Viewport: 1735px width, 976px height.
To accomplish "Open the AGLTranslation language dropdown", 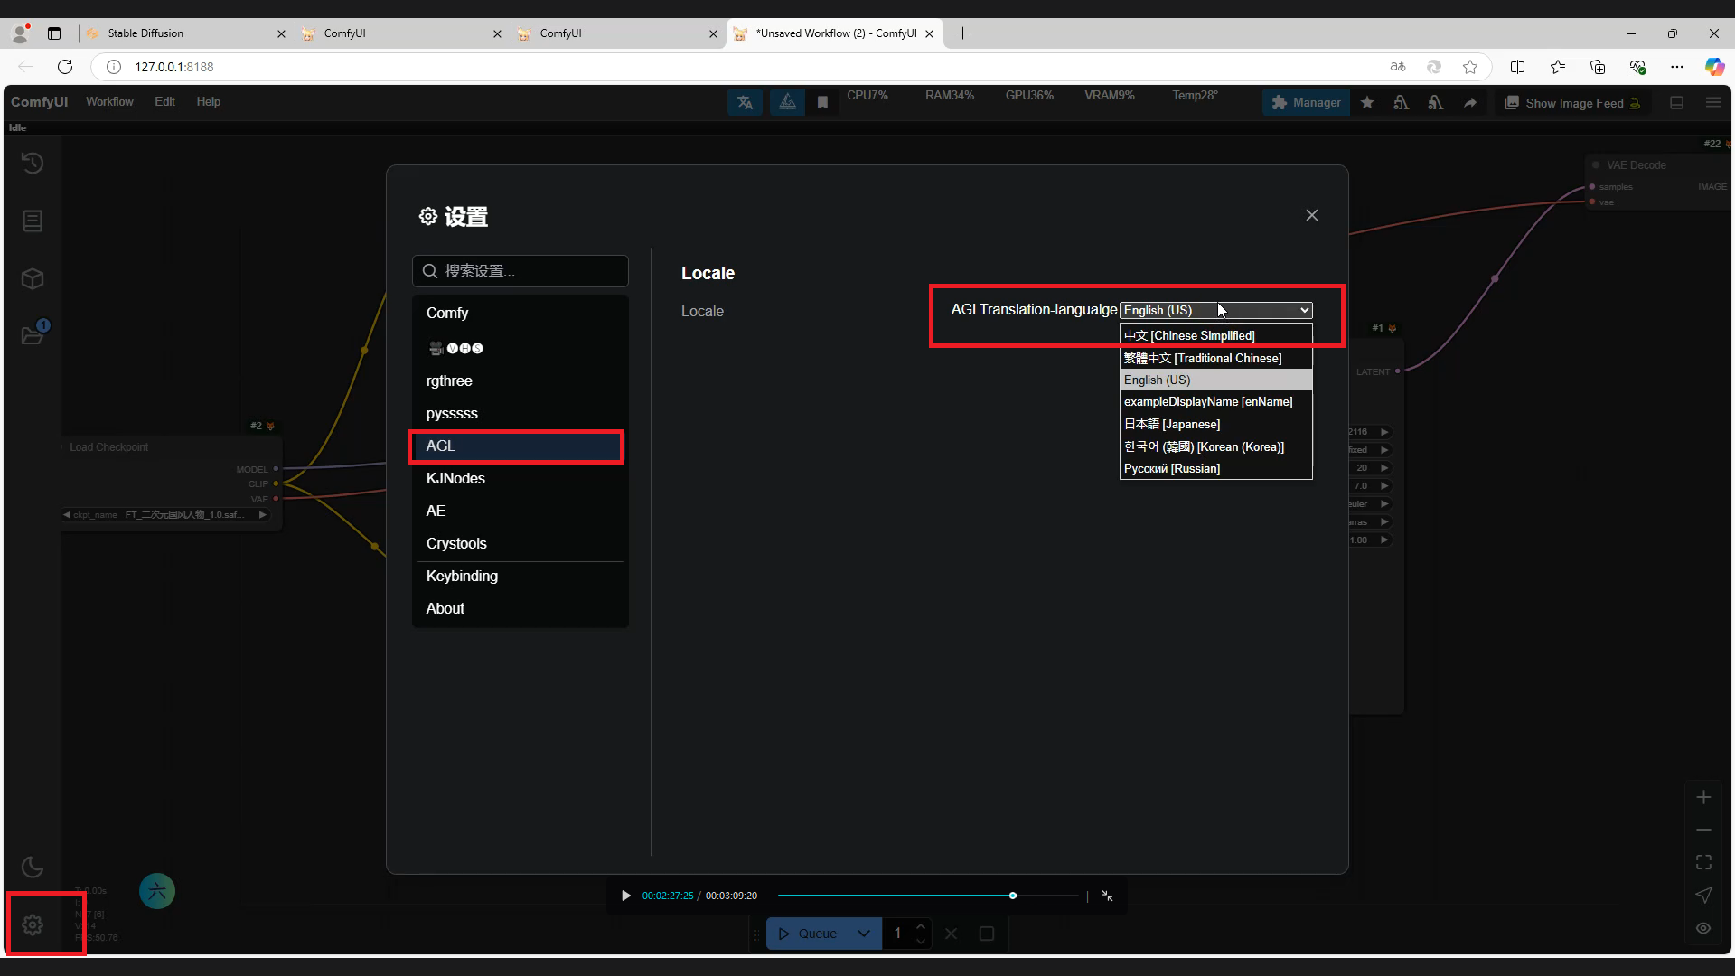I will point(1216,311).
